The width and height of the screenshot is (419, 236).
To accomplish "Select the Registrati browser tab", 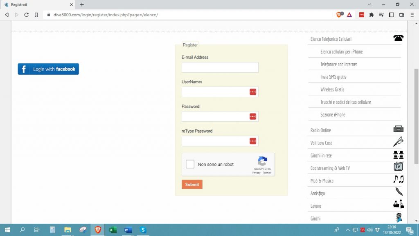I will point(37,4).
